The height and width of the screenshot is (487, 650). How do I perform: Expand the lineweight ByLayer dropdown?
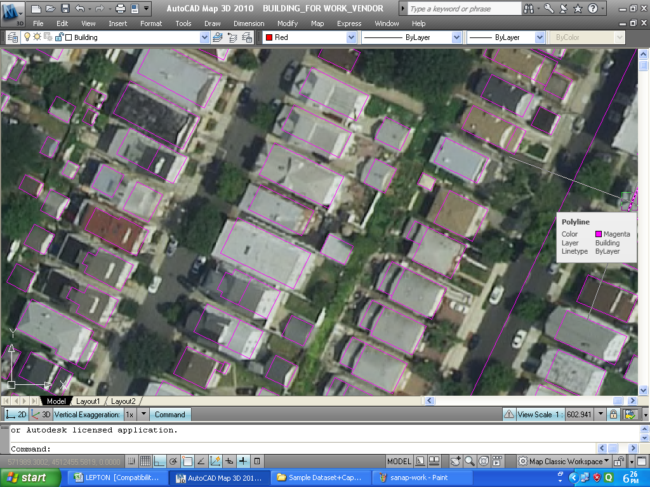[x=540, y=37]
